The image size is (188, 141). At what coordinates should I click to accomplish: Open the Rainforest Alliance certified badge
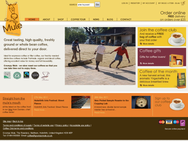pos(17,75)
